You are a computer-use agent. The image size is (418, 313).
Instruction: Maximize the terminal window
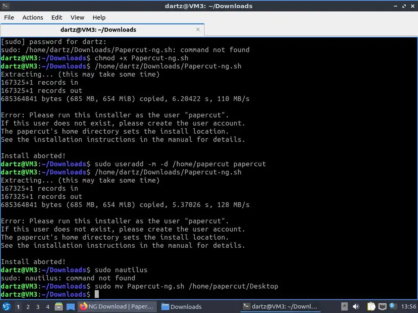pos(404,6)
